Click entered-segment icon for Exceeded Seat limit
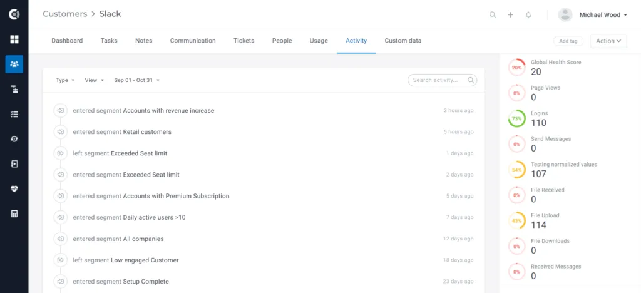Image resolution: width=641 pixels, height=293 pixels. tap(61, 175)
